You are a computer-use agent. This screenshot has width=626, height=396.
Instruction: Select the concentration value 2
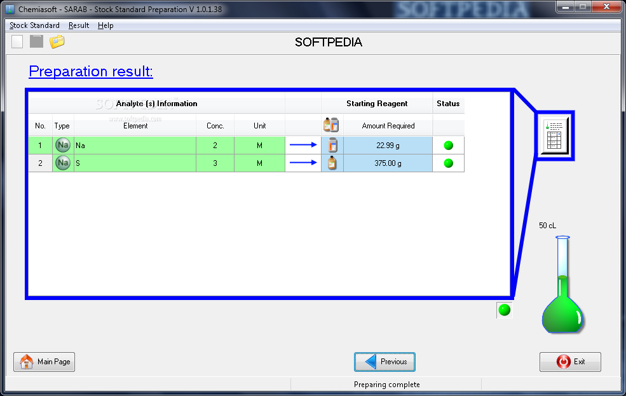pyautogui.click(x=215, y=146)
